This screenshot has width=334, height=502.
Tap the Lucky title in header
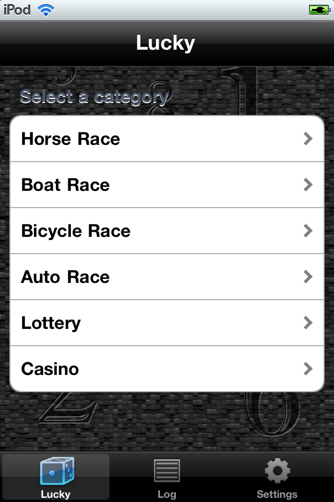tap(165, 43)
